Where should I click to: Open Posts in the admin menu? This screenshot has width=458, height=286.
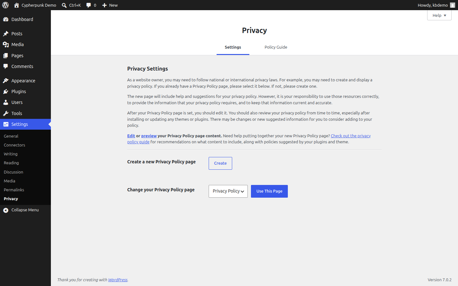(25, 34)
